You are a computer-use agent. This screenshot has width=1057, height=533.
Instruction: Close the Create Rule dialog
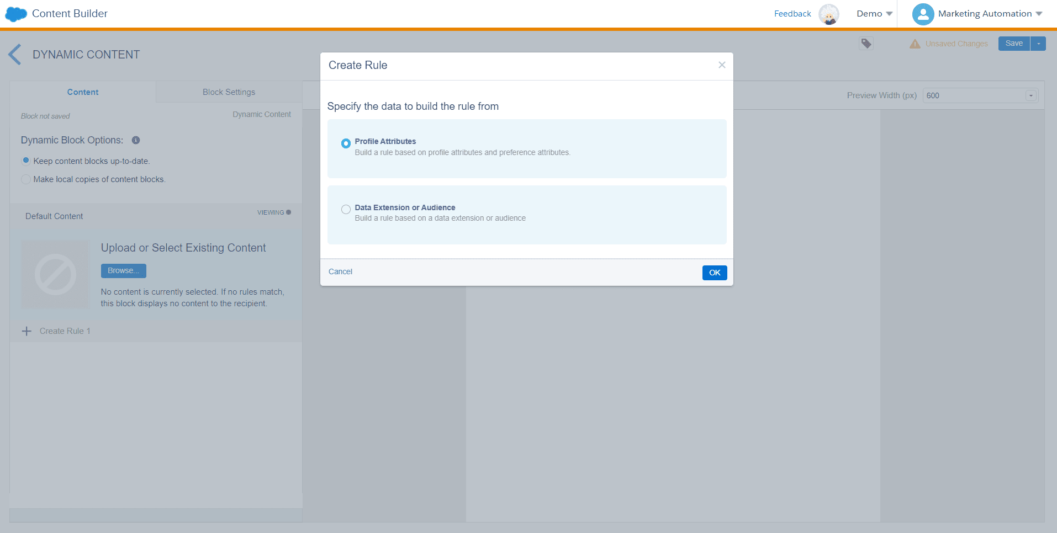pos(722,65)
